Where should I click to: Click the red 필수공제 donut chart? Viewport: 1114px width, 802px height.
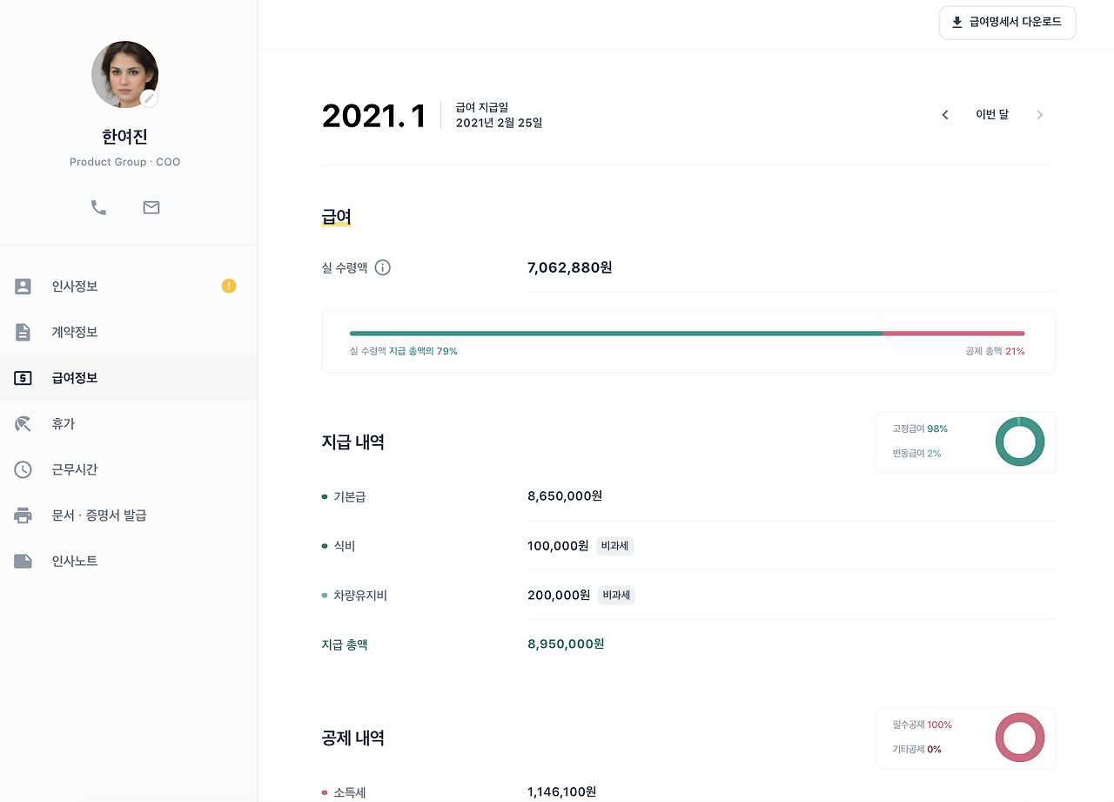(1020, 738)
